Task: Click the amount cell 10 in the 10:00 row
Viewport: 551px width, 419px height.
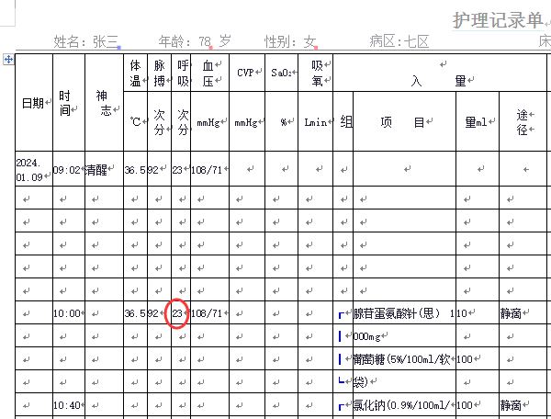Action: click(x=478, y=312)
